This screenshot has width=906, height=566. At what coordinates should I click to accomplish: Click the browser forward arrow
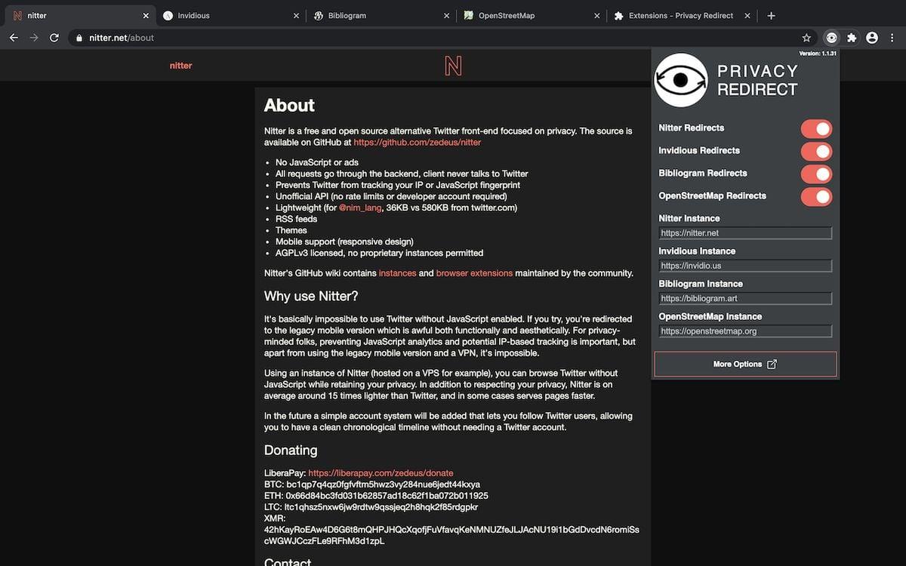[34, 38]
